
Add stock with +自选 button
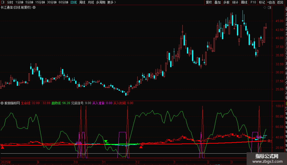(271, 2)
